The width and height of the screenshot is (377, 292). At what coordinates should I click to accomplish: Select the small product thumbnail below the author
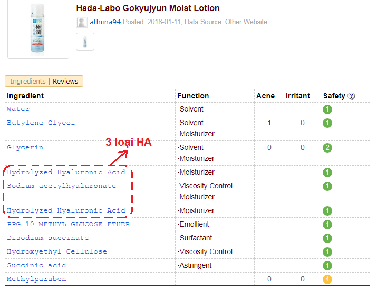(x=85, y=42)
